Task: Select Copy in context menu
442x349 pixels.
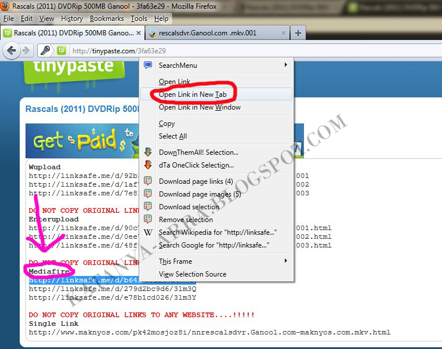Action: pos(216,123)
